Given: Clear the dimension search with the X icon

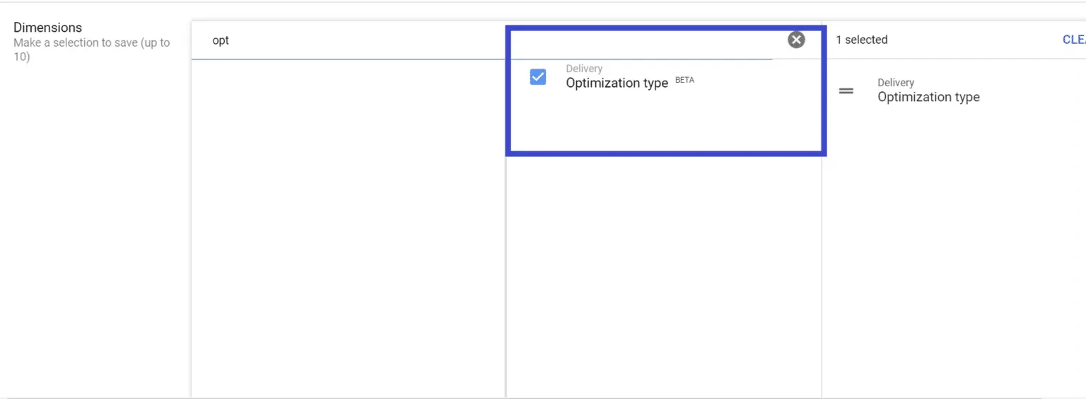Looking at the screenshot, I should coord(796,40).
